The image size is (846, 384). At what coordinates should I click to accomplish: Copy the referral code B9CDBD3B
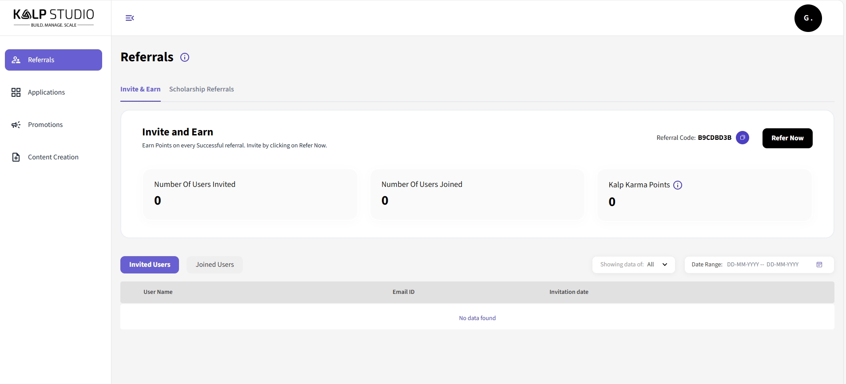pos(742,138)
